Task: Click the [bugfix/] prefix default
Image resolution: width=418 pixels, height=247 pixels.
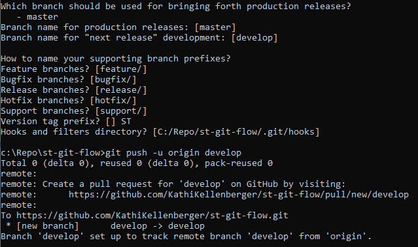Action: tap(113, 80)
